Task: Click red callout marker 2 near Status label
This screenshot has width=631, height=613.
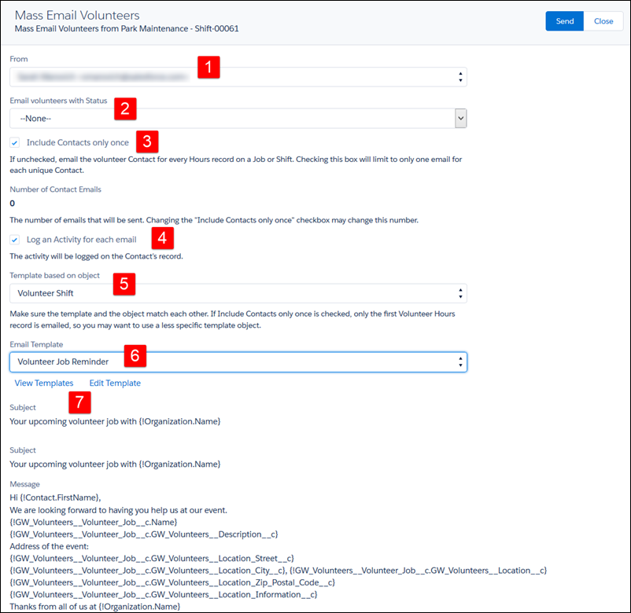Action: [126, 108]
